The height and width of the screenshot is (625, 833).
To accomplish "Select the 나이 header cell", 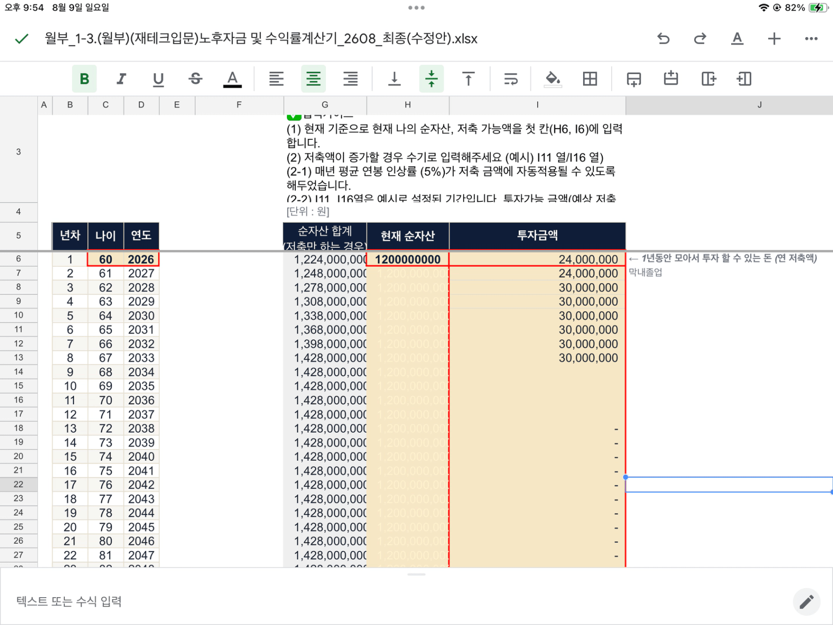I will pos(106,236).
